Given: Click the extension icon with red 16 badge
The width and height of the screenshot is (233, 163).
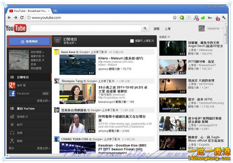Looking at the screenshot, I should [x=217, y=18].
